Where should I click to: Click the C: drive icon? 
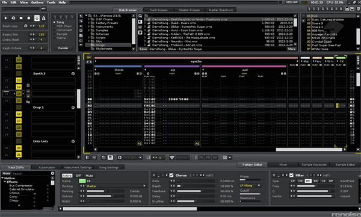tap(81, 40)
